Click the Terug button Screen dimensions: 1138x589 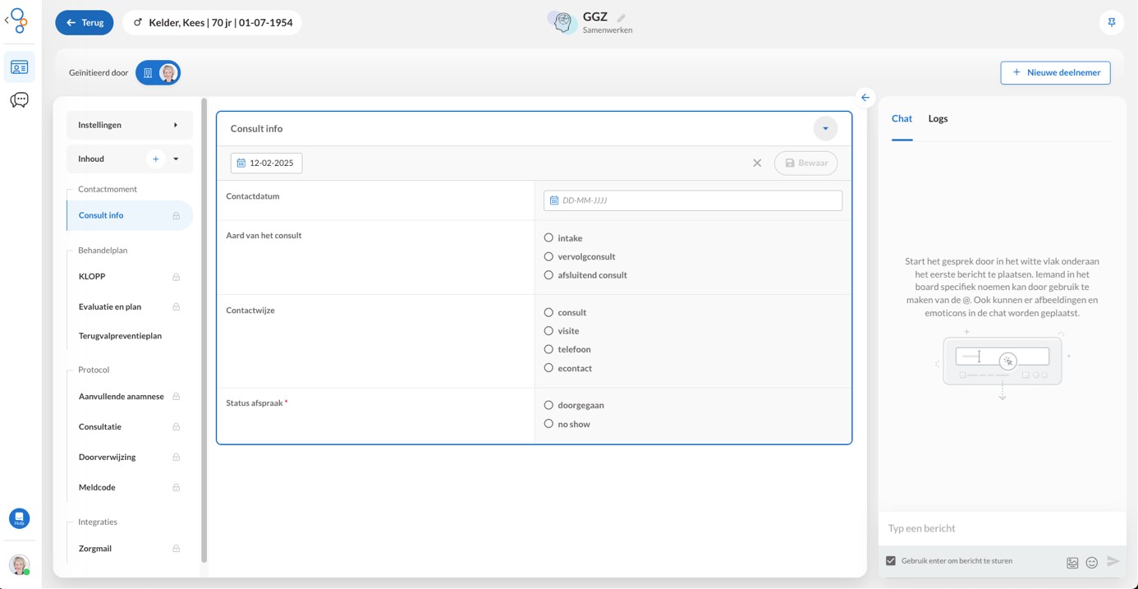tap(85, 23)
